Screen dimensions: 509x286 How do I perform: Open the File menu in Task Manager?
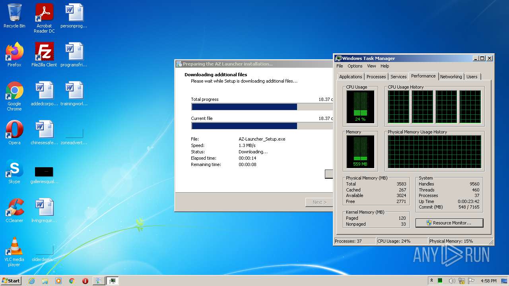click(340, 66)
